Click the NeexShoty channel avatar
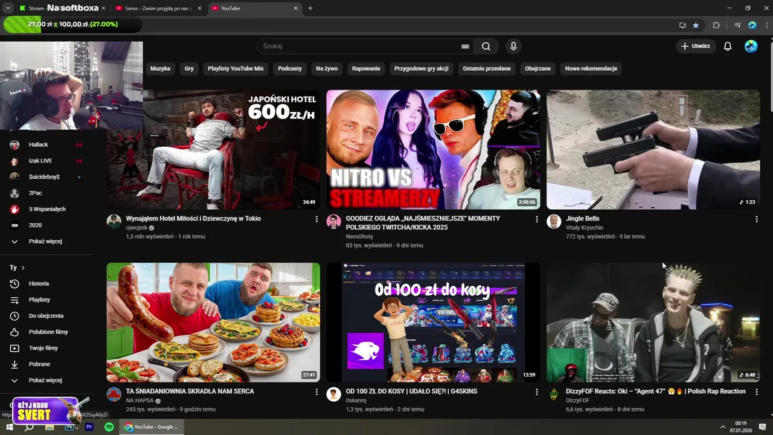 click(x=334, y=222)
